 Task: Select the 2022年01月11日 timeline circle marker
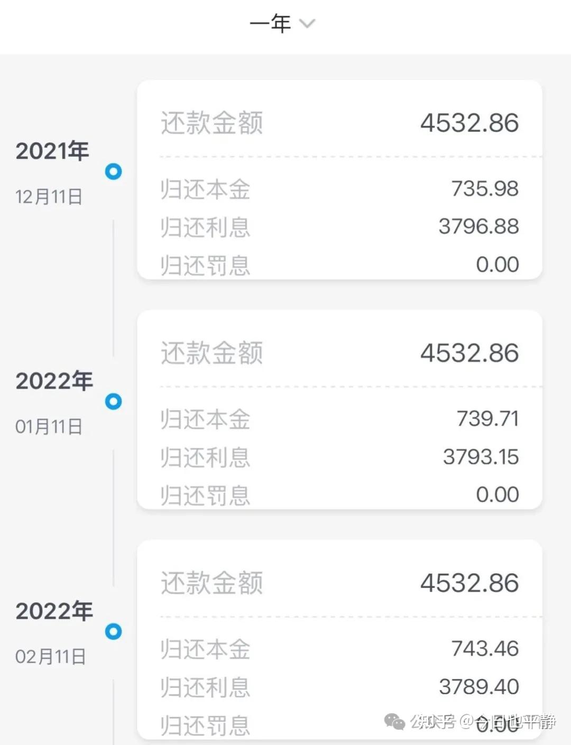coord(113,401)
